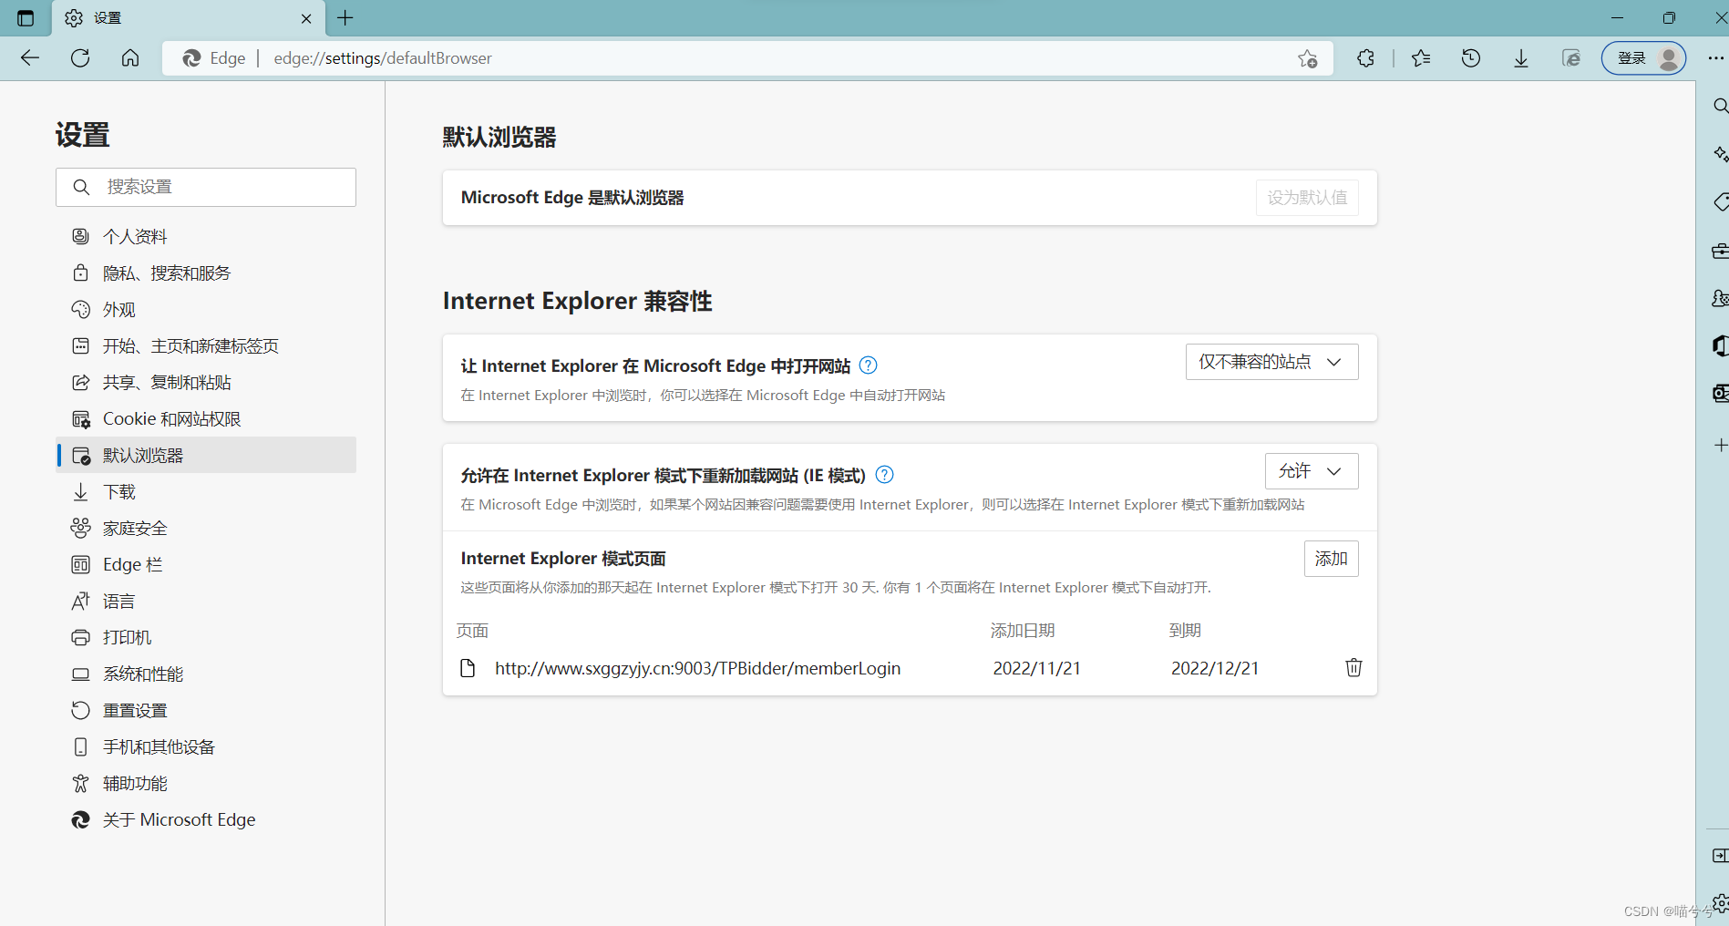Open the Downloads toolbar icon
Screen dimensions: 1729x926
(1521, 58)
